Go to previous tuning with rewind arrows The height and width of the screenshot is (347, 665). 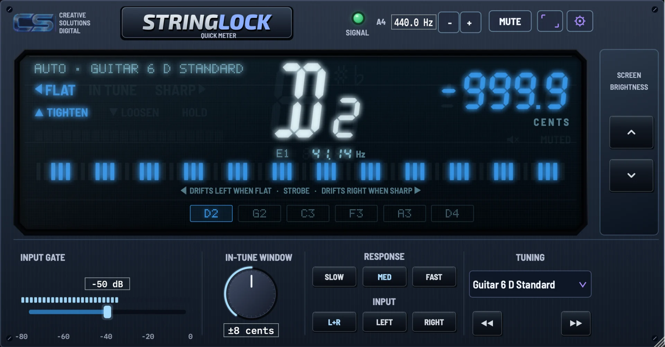487,323
